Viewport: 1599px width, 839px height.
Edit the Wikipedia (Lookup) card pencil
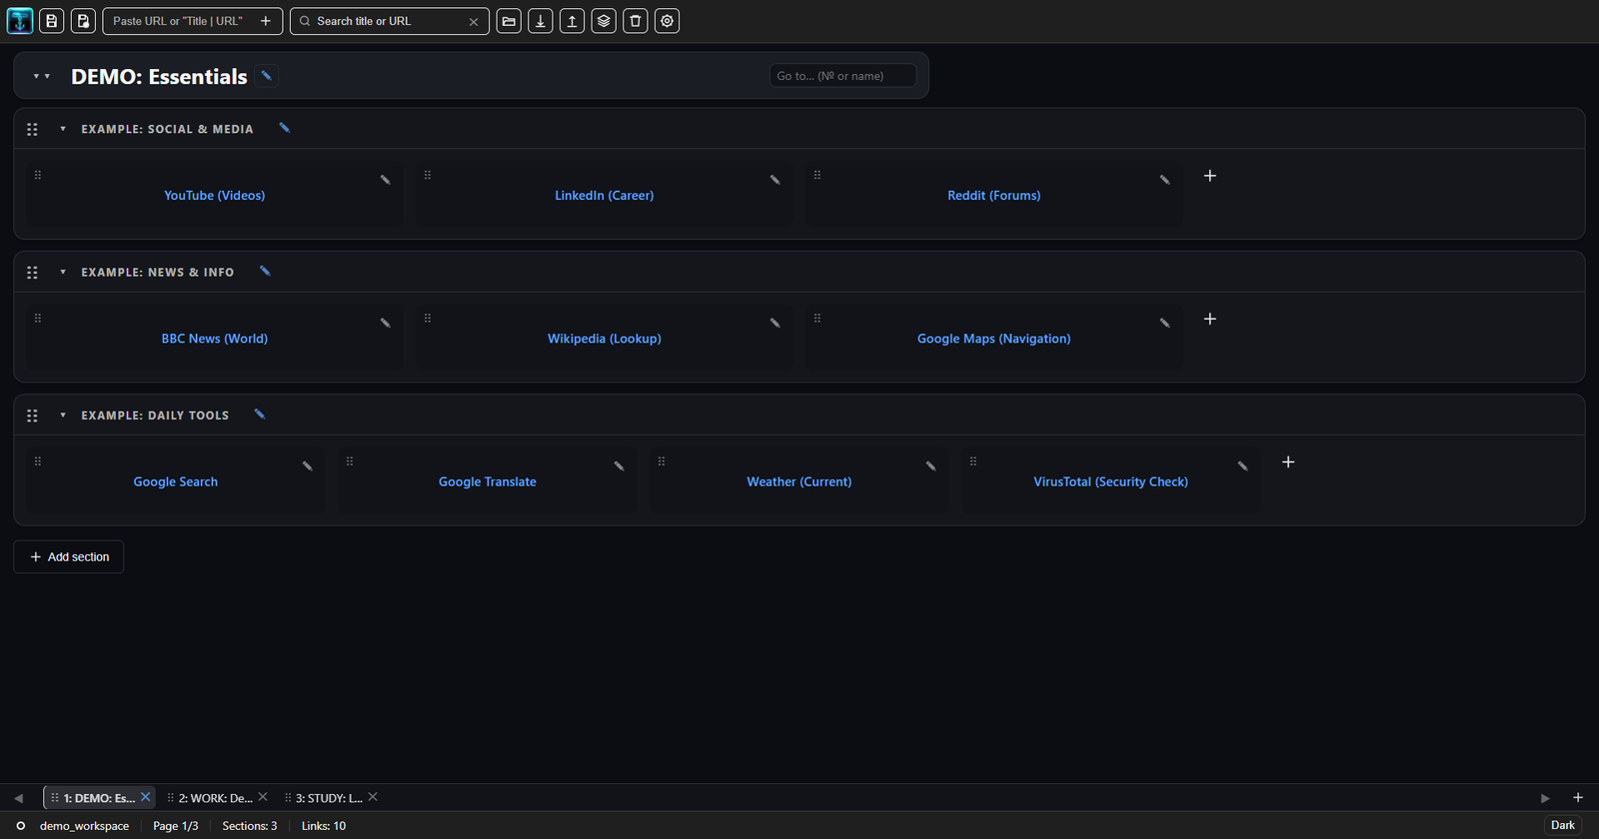tap(776, 323)
